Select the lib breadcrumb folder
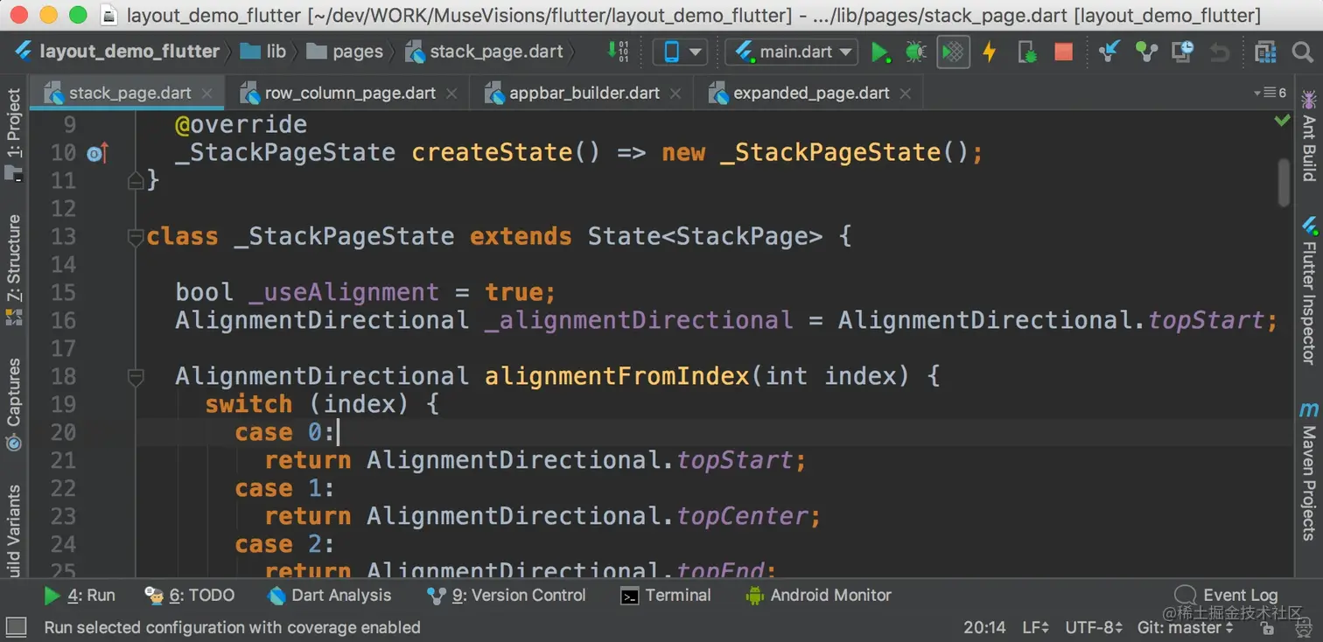This screenshot has height=642, width=1323. coord(264,52)
